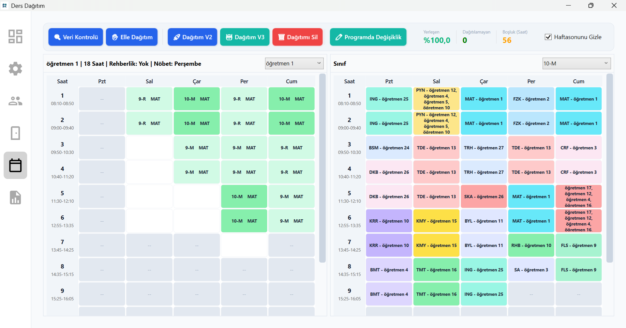Click the Veri Kontrolü button
The width and height of the screenshot is (626, 328).
pyautogui.click(x=76, y=37)
